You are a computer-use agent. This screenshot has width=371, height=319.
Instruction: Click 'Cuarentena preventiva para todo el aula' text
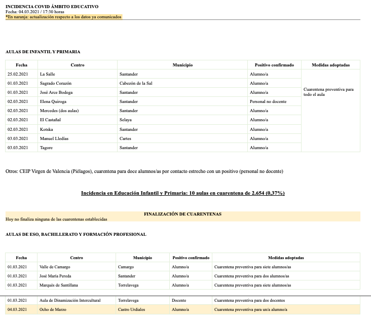(328, 92)
